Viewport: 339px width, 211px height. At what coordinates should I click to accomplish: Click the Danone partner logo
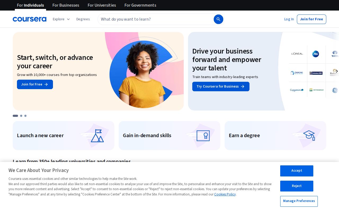click(297, 73)
